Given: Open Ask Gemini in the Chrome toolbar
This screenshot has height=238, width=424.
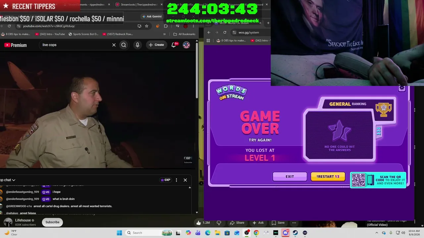Looking at the screenshot, I should coord(152,17).
